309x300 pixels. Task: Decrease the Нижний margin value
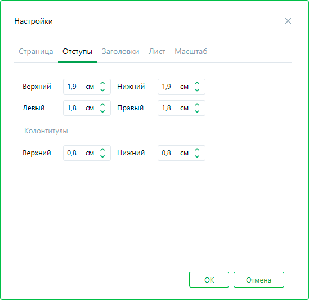click(x=197, y=90)
